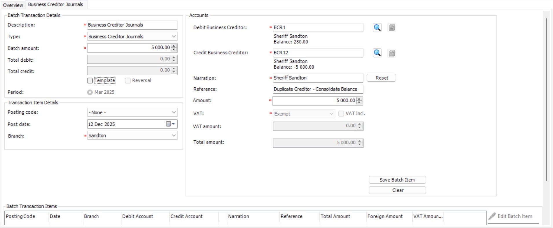Expand the VAT Exempt dropdown

[x=331, y=114]
